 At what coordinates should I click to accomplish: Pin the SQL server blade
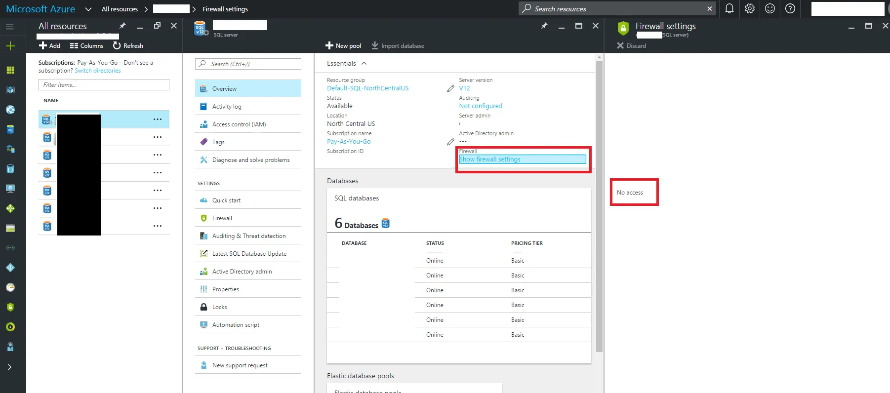pyautogui.click(x=544, y=26)
